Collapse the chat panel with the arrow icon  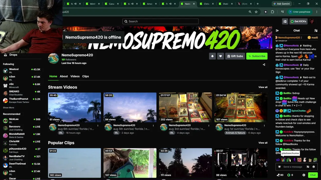(x=277, y=30)
